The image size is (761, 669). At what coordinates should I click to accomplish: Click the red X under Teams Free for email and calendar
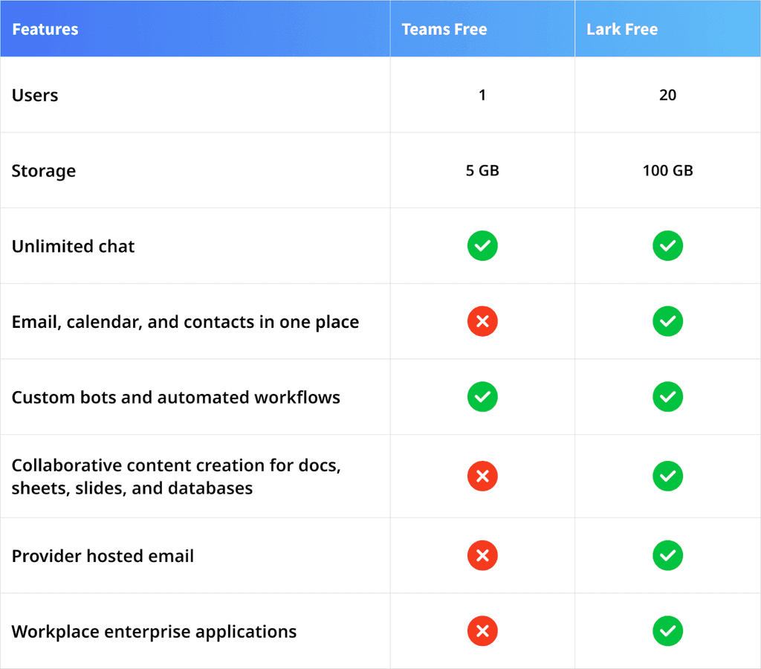point(482,321)
